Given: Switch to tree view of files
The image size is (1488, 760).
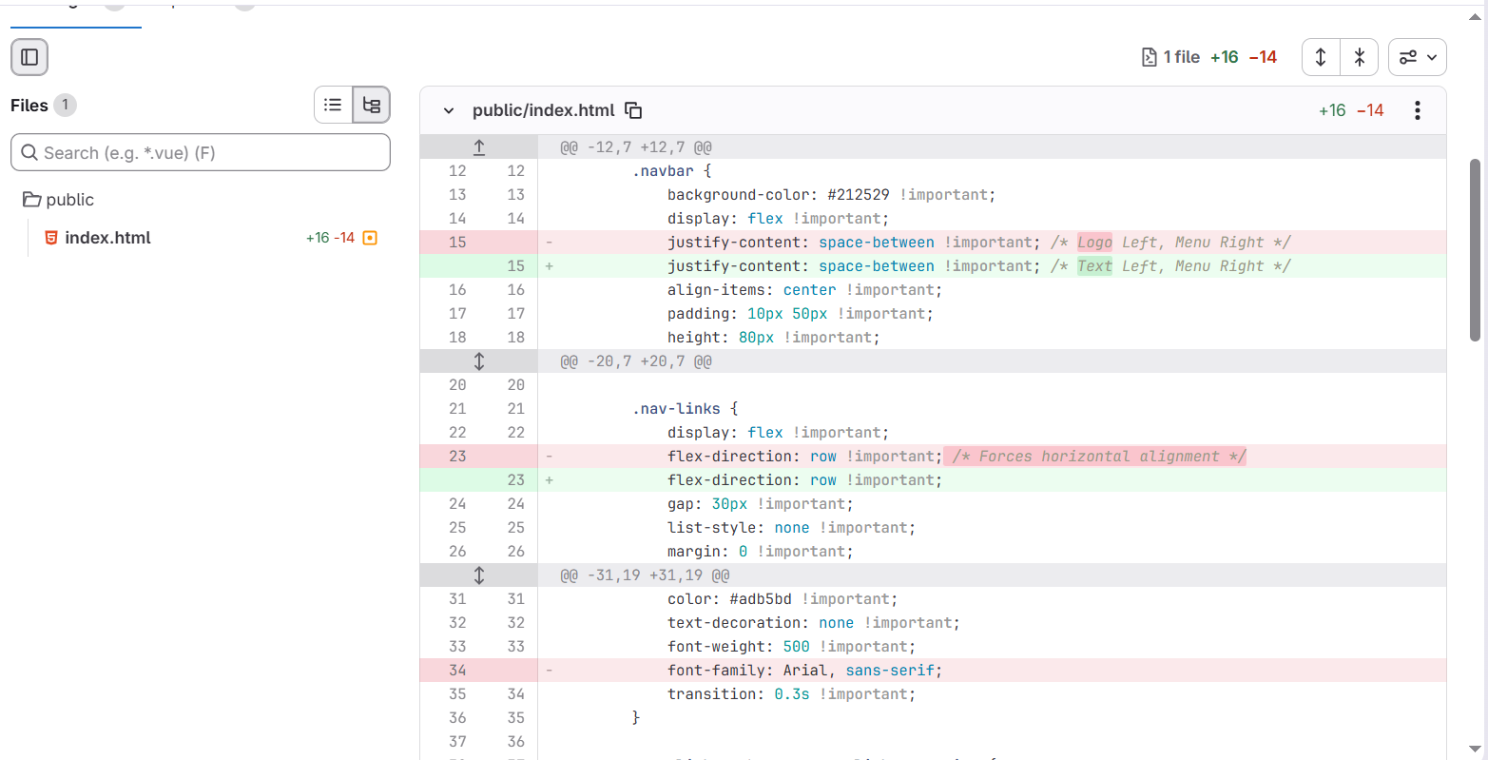Looking at the screenshot, I should tap(372, 105).
